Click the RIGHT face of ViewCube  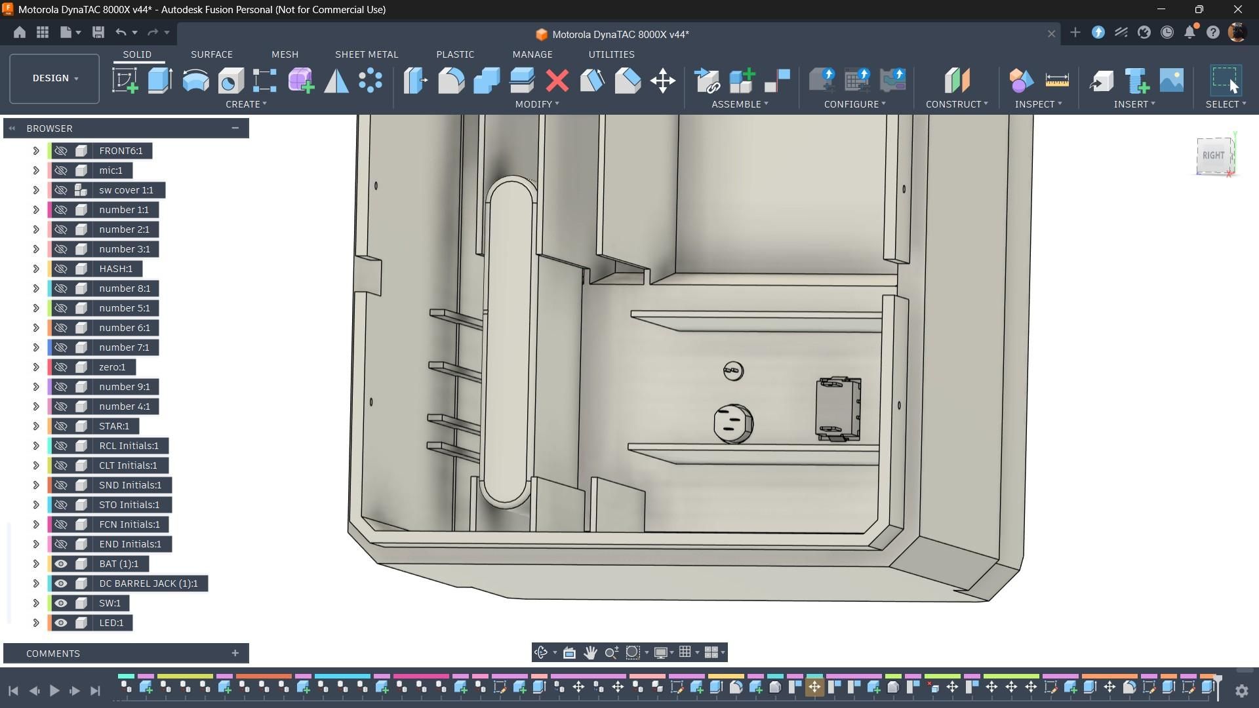1213,155
